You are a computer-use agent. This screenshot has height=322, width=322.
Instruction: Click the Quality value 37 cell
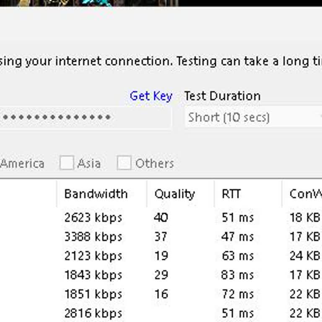[161, 237]
